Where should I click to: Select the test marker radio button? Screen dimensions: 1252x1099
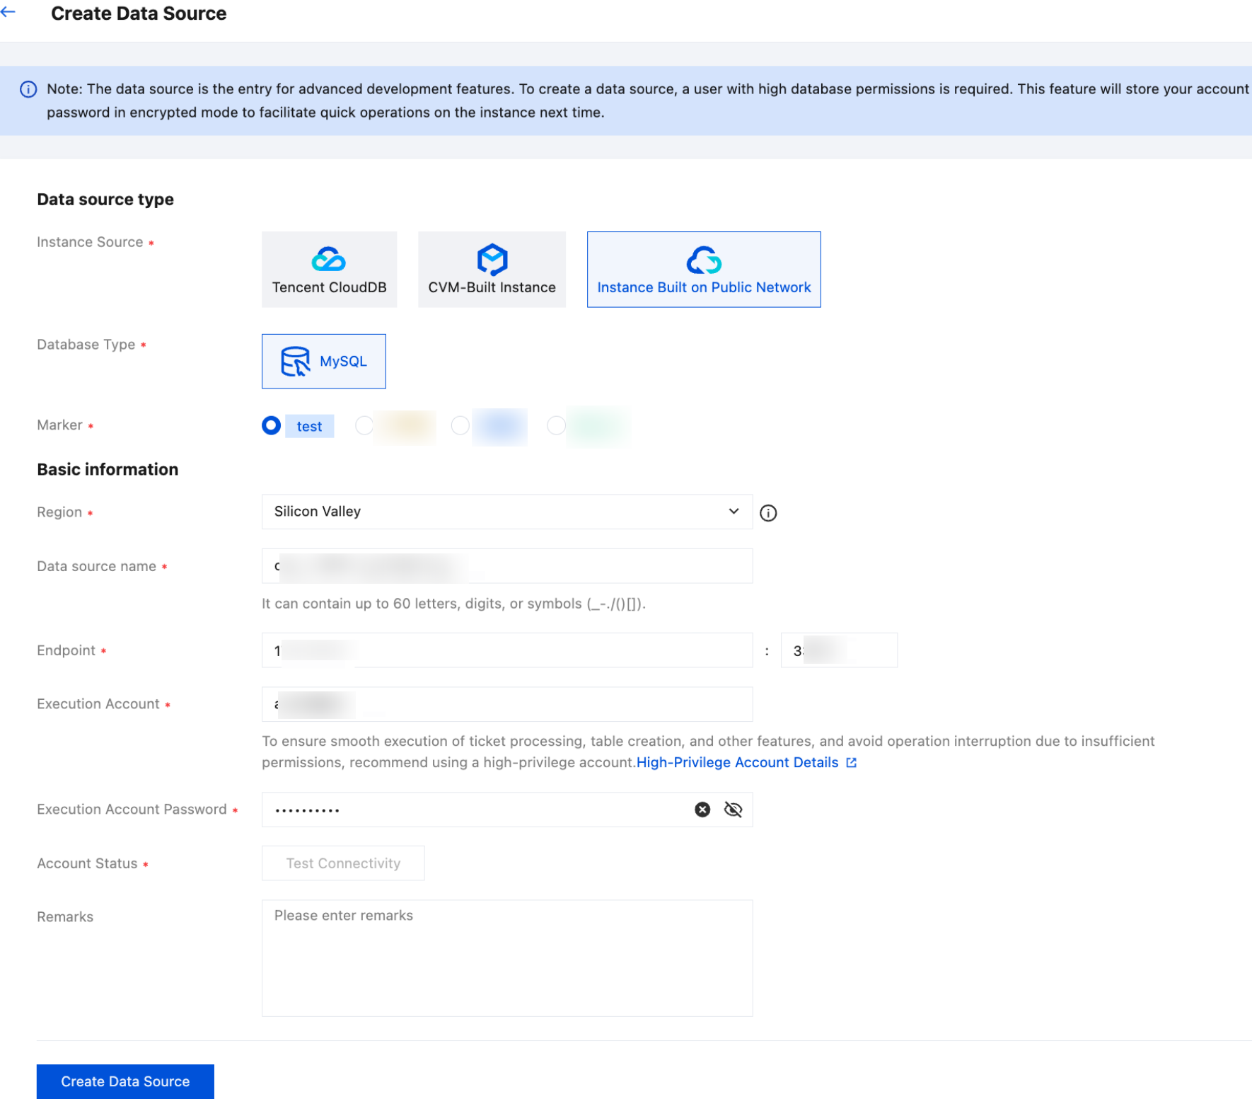tap(271, 425)
